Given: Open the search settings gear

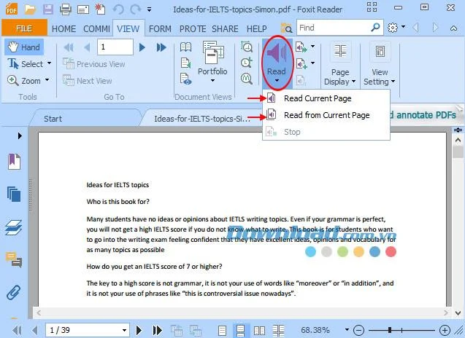Looking at the screenshot, I should pos(393,28).
